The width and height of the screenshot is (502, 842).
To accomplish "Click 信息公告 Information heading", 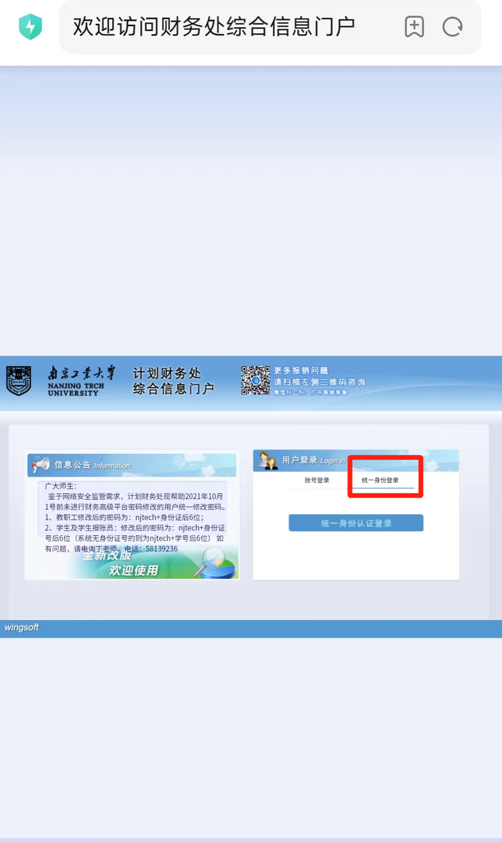I will (x=92, y=465).
